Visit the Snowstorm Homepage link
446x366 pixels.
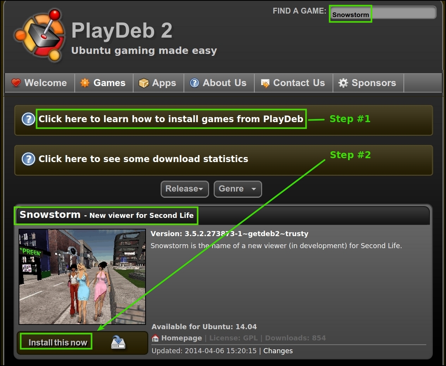[x=182, y=338]
